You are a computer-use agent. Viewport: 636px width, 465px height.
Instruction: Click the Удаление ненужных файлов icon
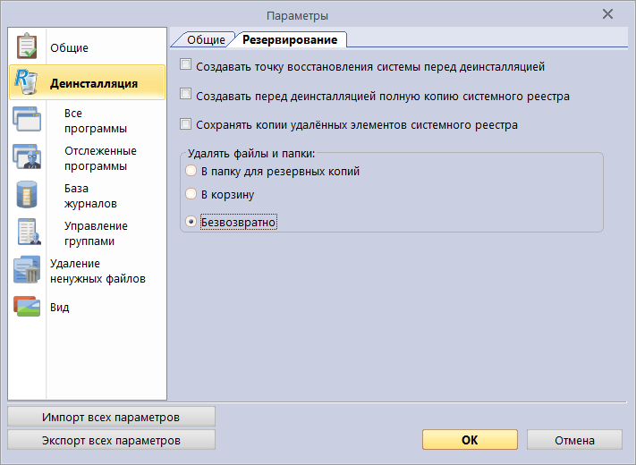pos(27,270)
